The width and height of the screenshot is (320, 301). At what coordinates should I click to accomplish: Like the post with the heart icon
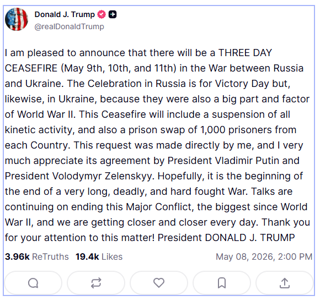[159, 283]
